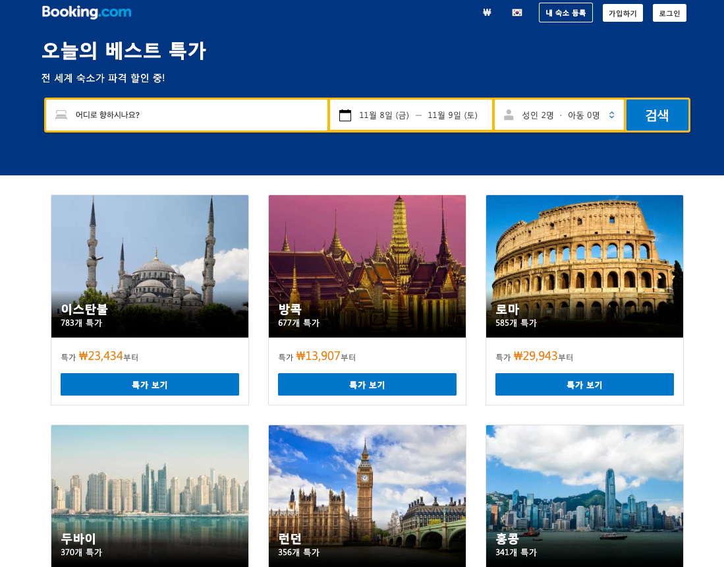
Task: Click 가입하기 button
Action: click(x=623, y=13)
